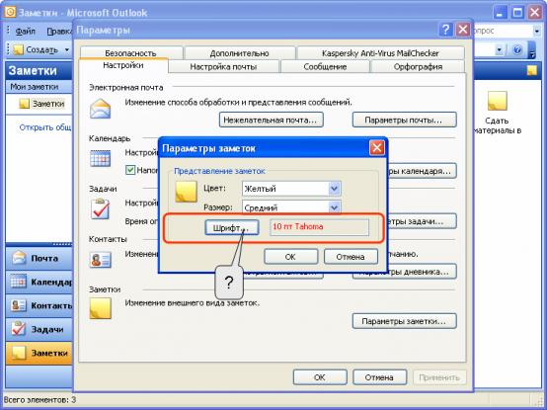Open the Kaspersky Anti-Virus MailChecker tab
This screenshot has width=547, height=410.
point(380,53)
